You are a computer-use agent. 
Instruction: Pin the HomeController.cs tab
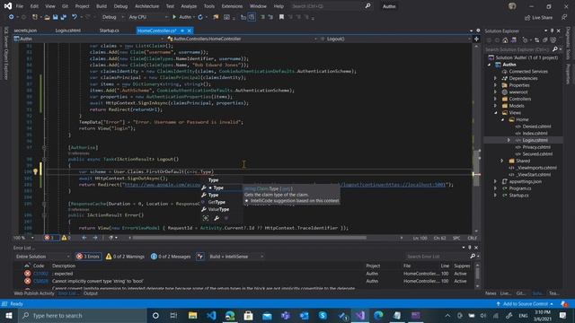point(182,31)
